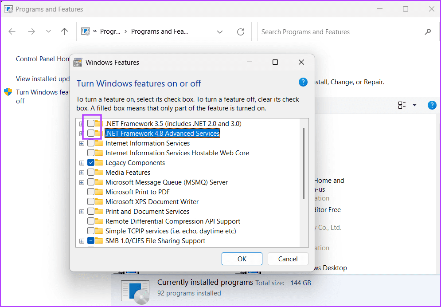Open the address bar history dropdown
Viewport: 441px width, 307px height.
pyautogui.click(x=220, y=32)
